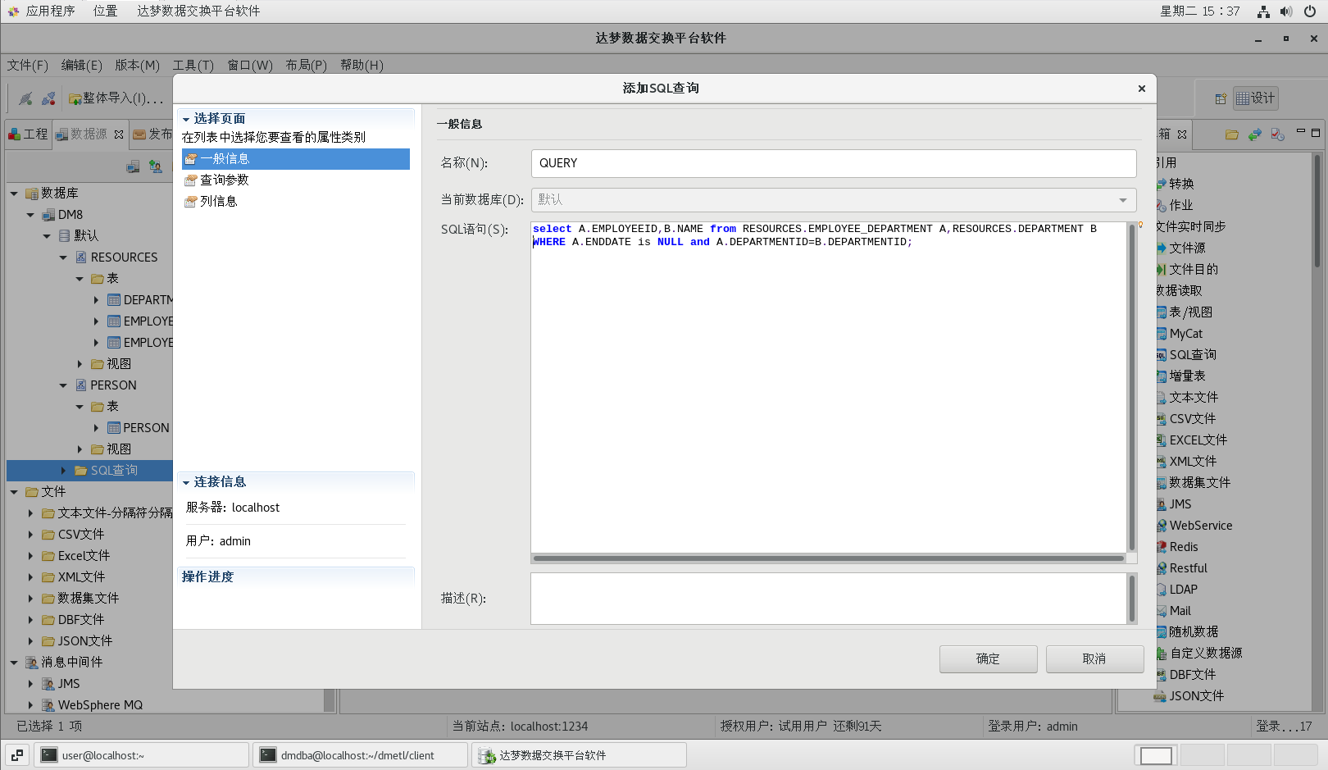
Task: Click the PERSON schema icon in the tree
Action: pos(81,385)
